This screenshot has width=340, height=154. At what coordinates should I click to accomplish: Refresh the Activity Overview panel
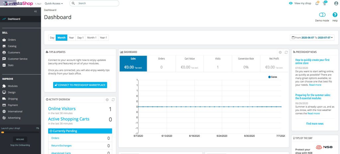[113, 100]
